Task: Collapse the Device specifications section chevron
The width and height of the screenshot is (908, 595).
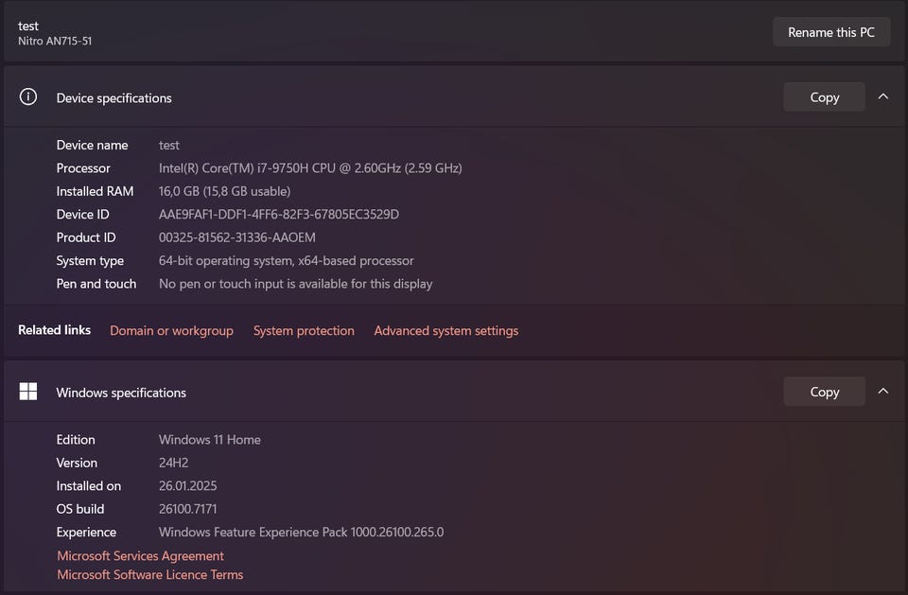Action: point(883,96)
